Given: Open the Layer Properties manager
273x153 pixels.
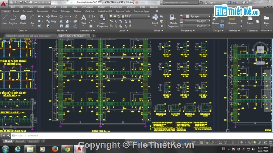Looking at the screenshot, I should click(102, 21).
